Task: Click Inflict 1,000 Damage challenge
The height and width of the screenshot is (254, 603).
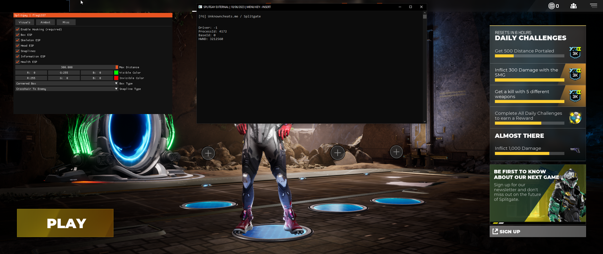Action: pyautogui.click(x=538, y=150)
